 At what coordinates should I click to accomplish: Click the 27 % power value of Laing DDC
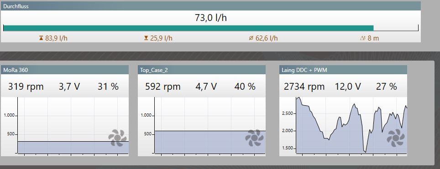click(x=387, y=87)
